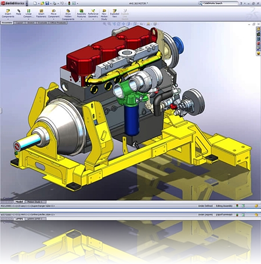261x264 pixels.
Task: Click the Editing Assembly status text
Action: pyautogui.click(x=224, y=206)
